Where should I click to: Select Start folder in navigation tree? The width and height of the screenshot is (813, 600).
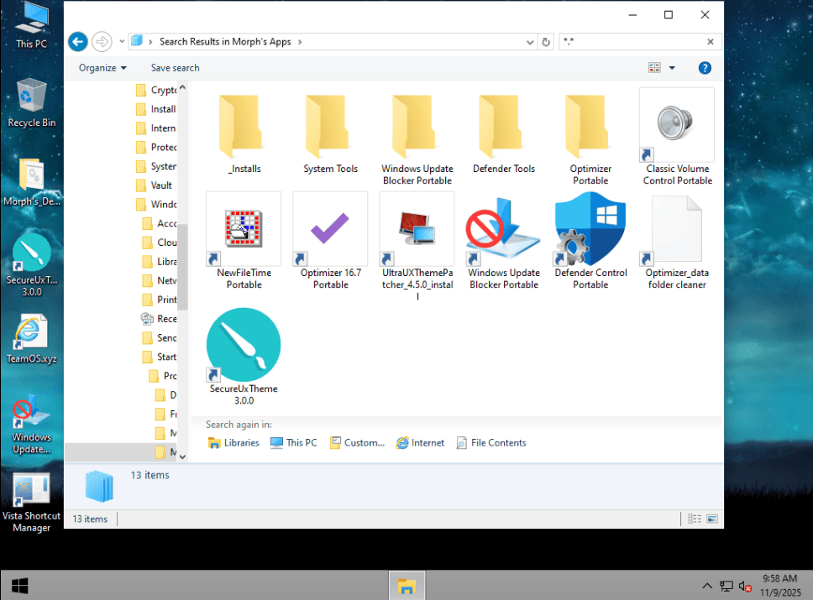[160, 357]
